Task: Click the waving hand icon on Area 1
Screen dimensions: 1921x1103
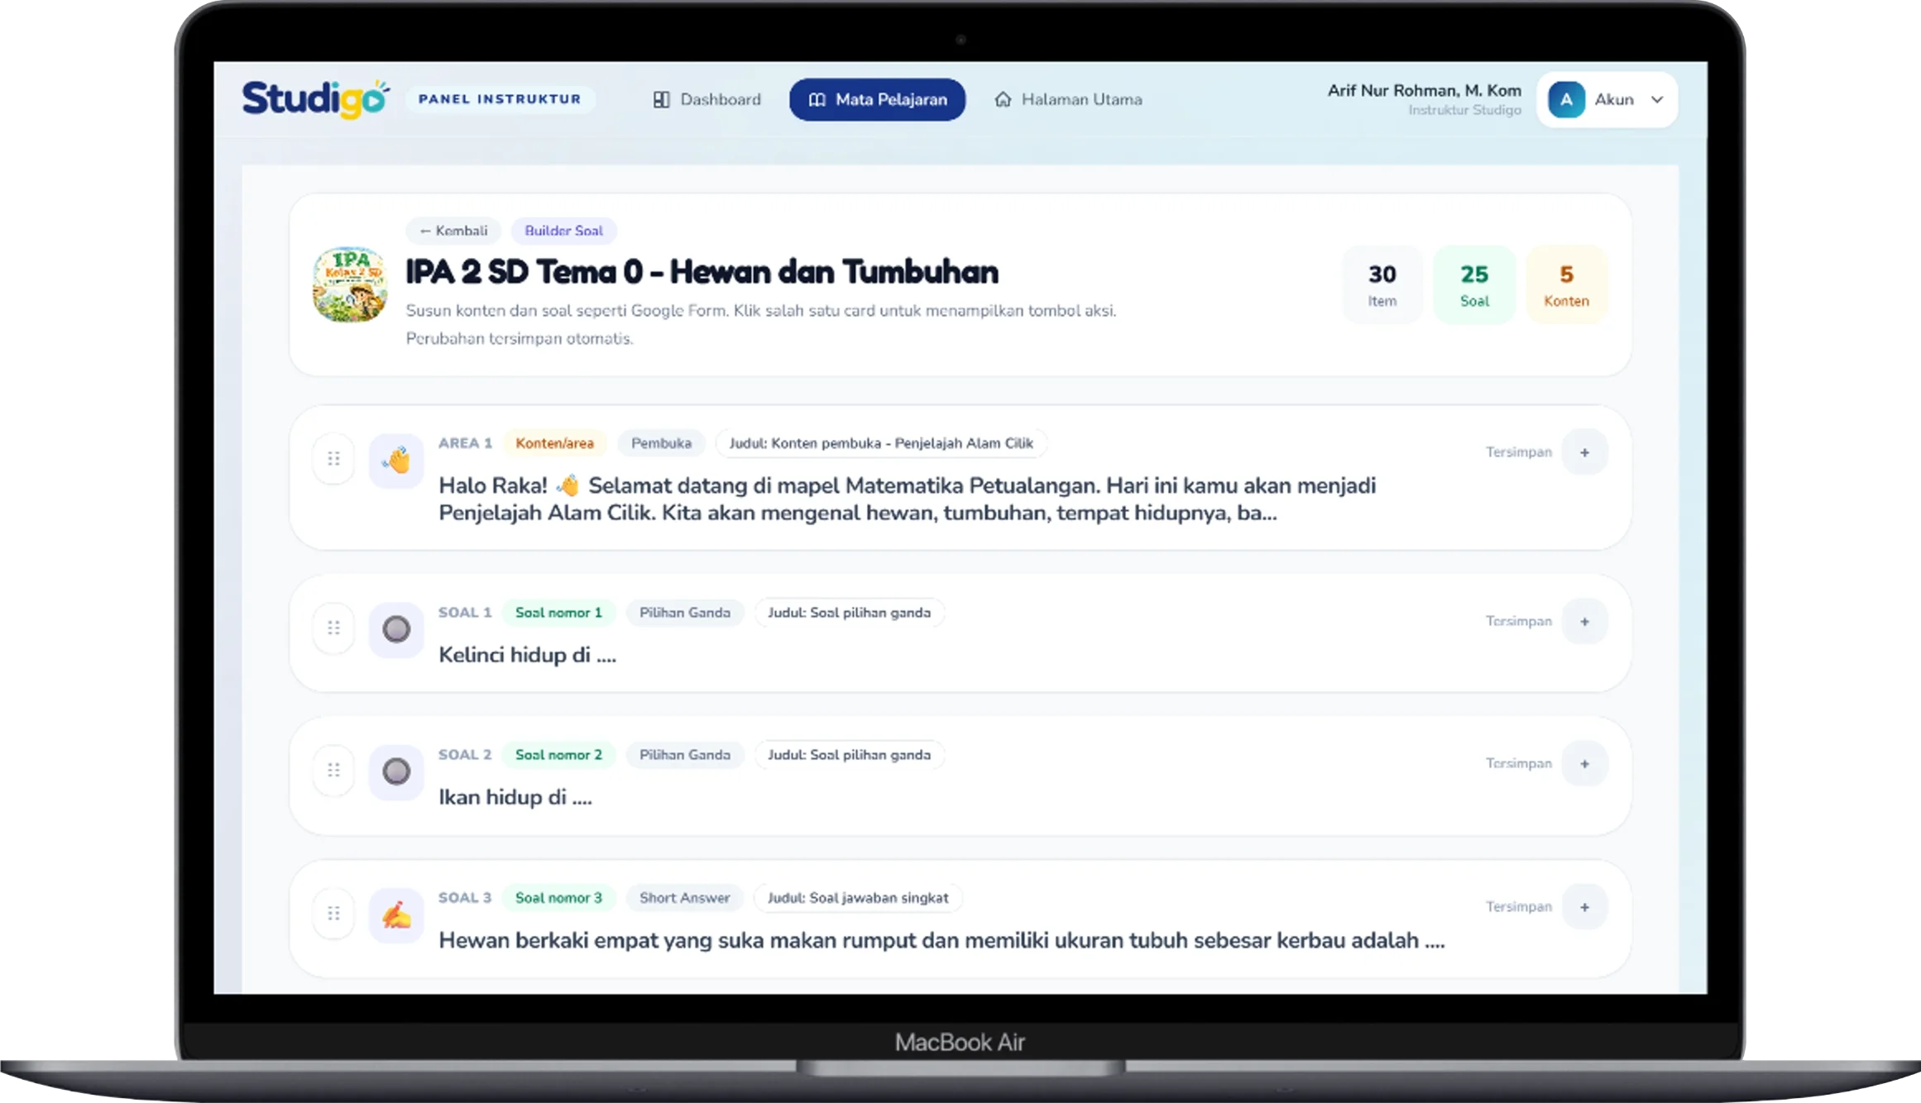Action: tap(396, 460)
